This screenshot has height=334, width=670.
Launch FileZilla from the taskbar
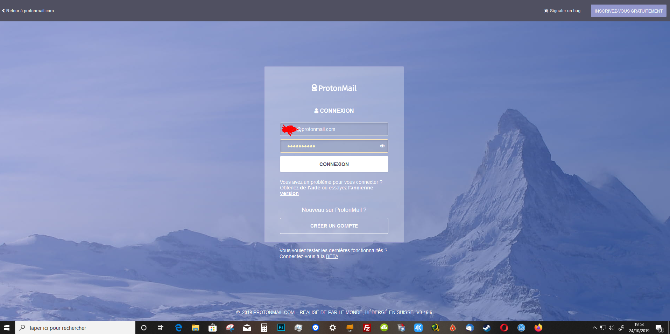click(367, 328)
